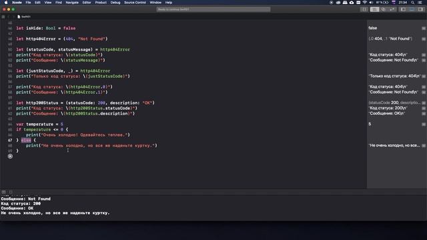Switch to the Version editor
The image size is (427, 240).
392,9
